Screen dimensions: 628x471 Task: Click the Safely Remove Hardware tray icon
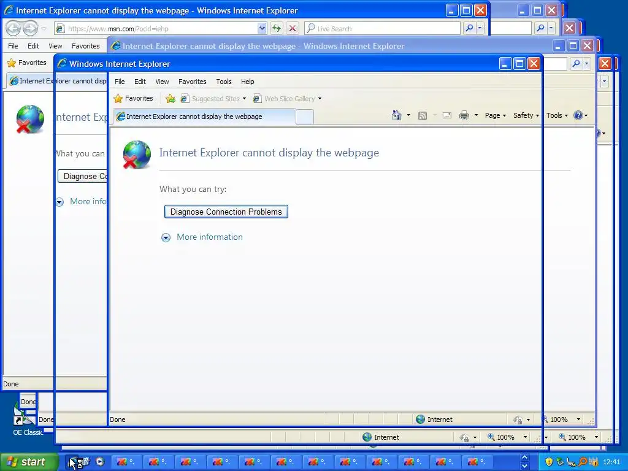[560, 462]
